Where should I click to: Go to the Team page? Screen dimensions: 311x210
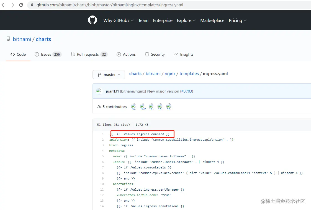point(143,21)
